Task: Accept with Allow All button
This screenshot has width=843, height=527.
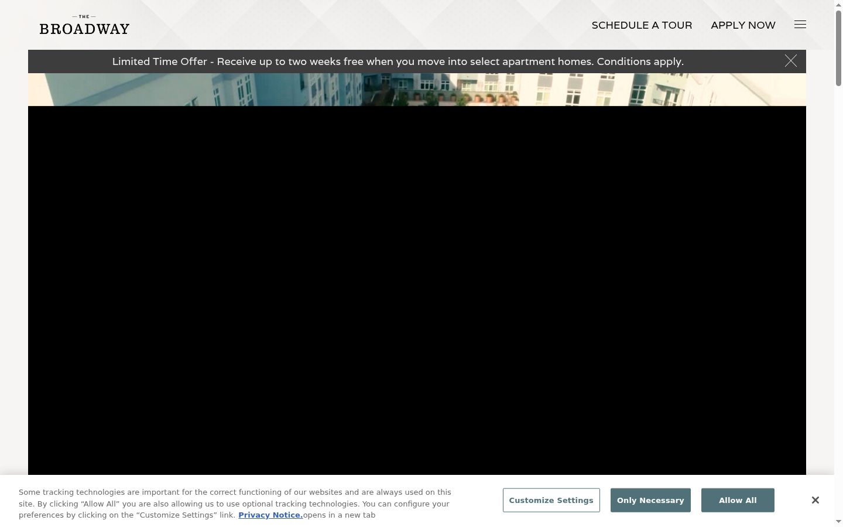Action: [x=738, y=500]
